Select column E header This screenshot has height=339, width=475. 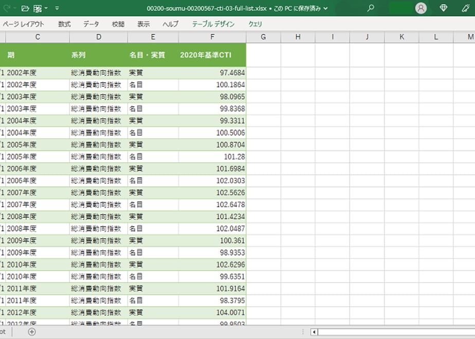click(x=153, y=37)
